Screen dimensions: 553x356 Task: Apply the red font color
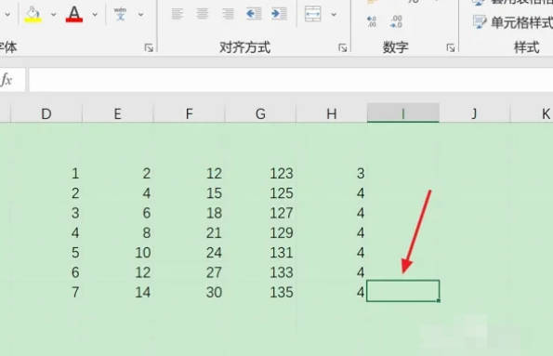(x=74, y=15)
